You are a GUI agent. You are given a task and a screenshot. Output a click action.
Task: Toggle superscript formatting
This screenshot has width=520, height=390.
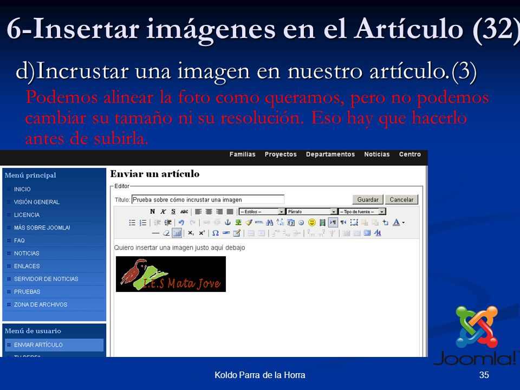202,233
